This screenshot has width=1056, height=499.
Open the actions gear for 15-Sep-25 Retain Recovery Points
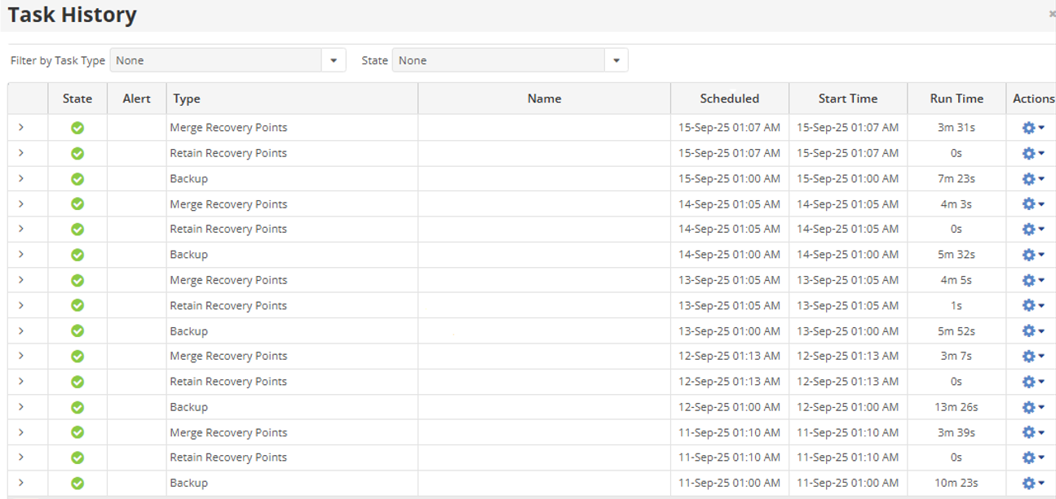pyautogui.click(x=1033, y=153)
